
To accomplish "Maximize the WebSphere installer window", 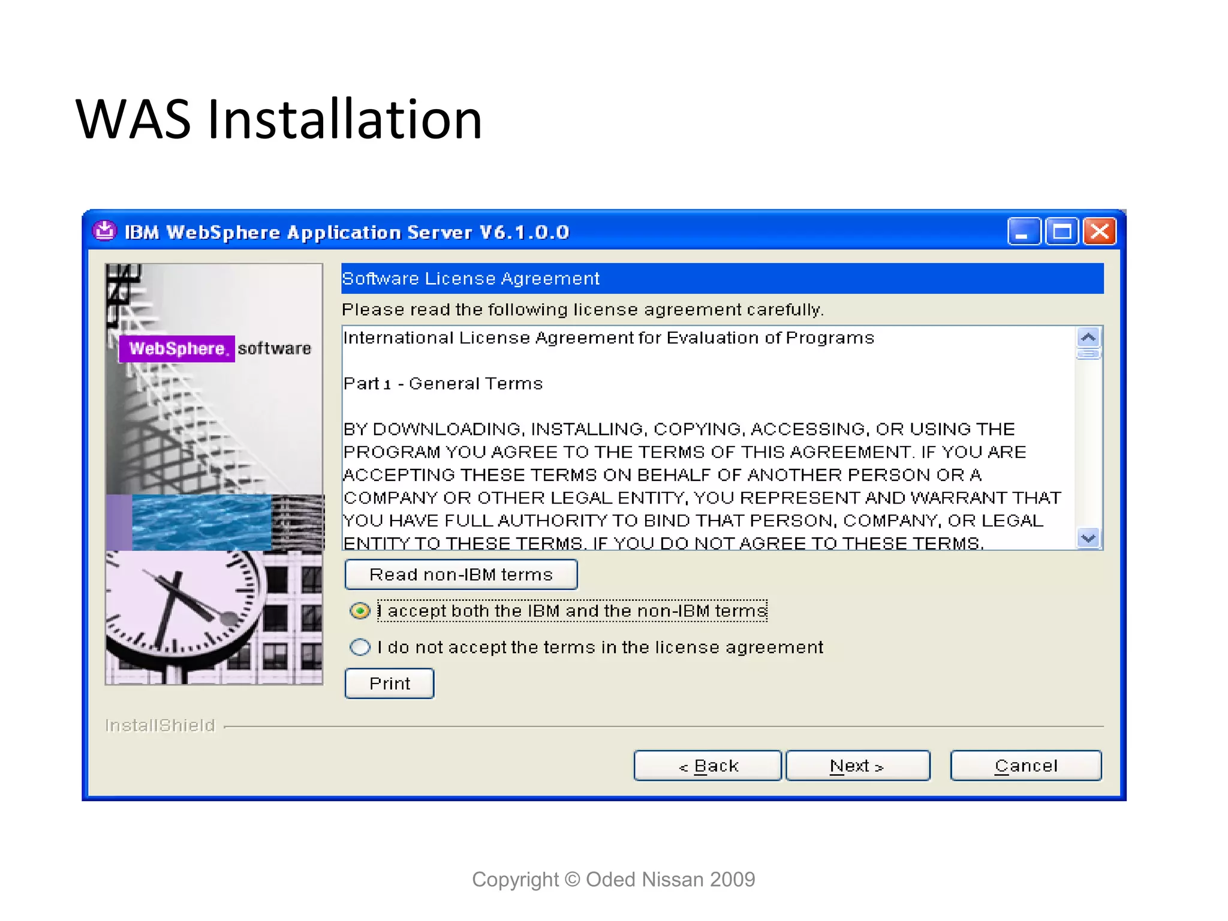I will 1062,231.
